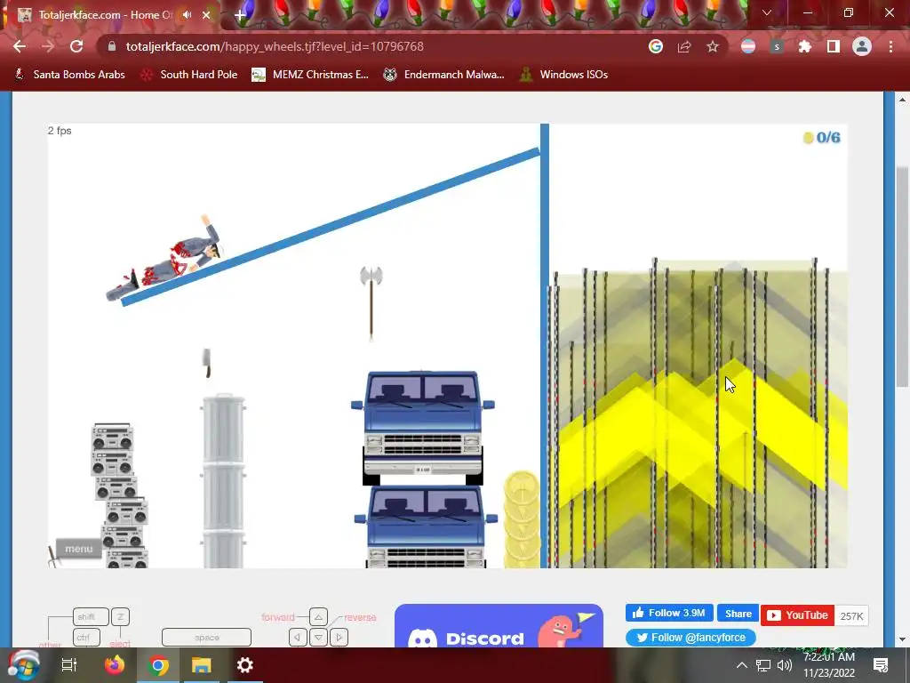Bookmark this page with the star icon

click(712, 46)
